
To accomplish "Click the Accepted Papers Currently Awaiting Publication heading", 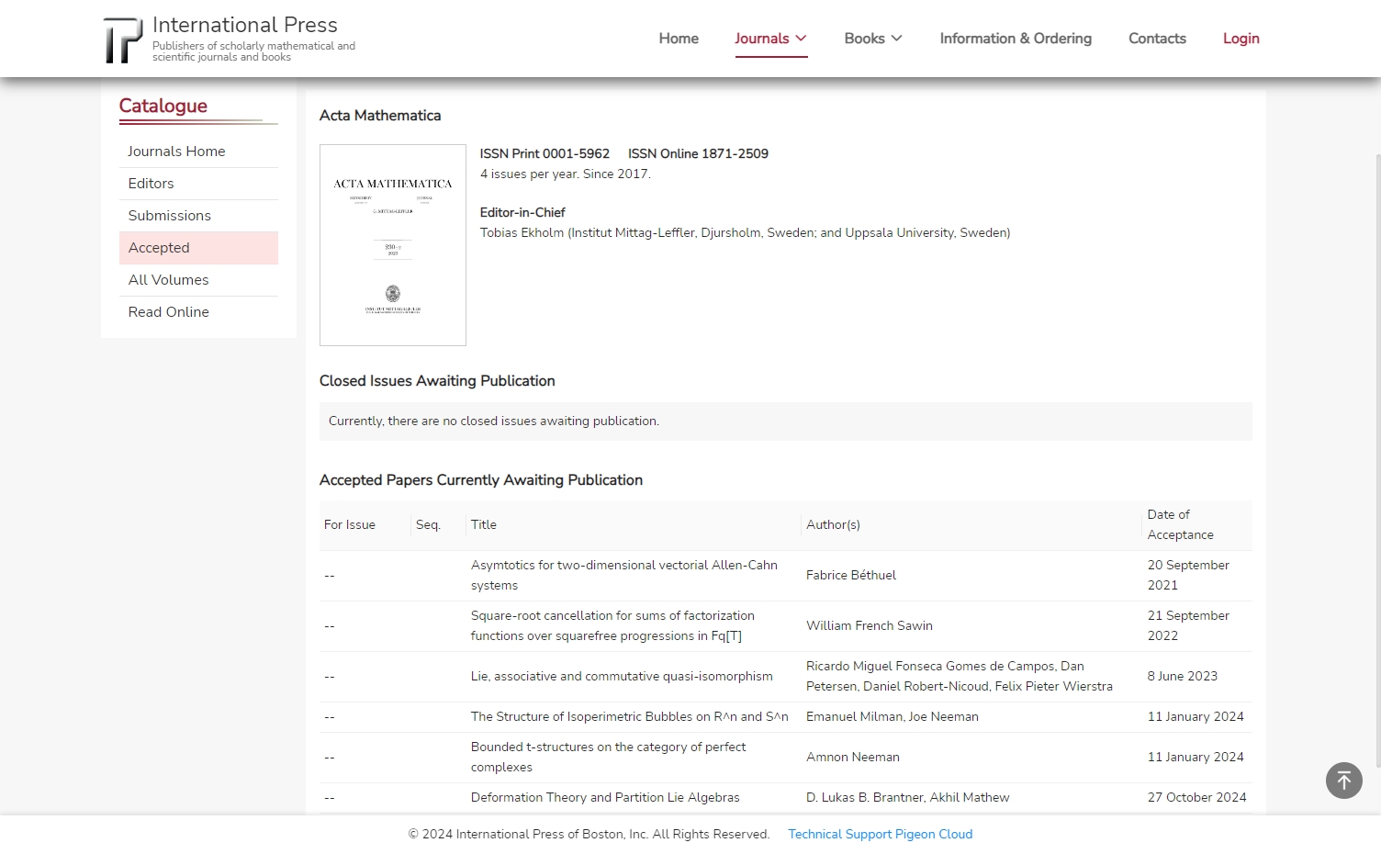I will tap(481, 480).
